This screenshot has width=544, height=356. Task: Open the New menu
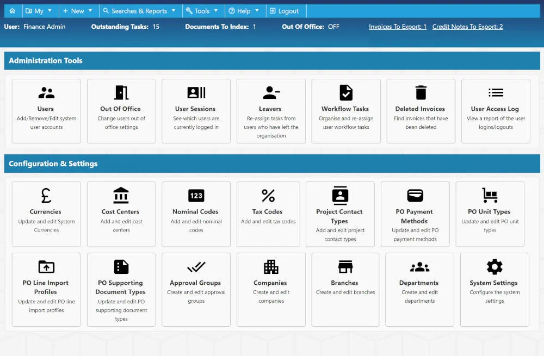coord(78,11)
